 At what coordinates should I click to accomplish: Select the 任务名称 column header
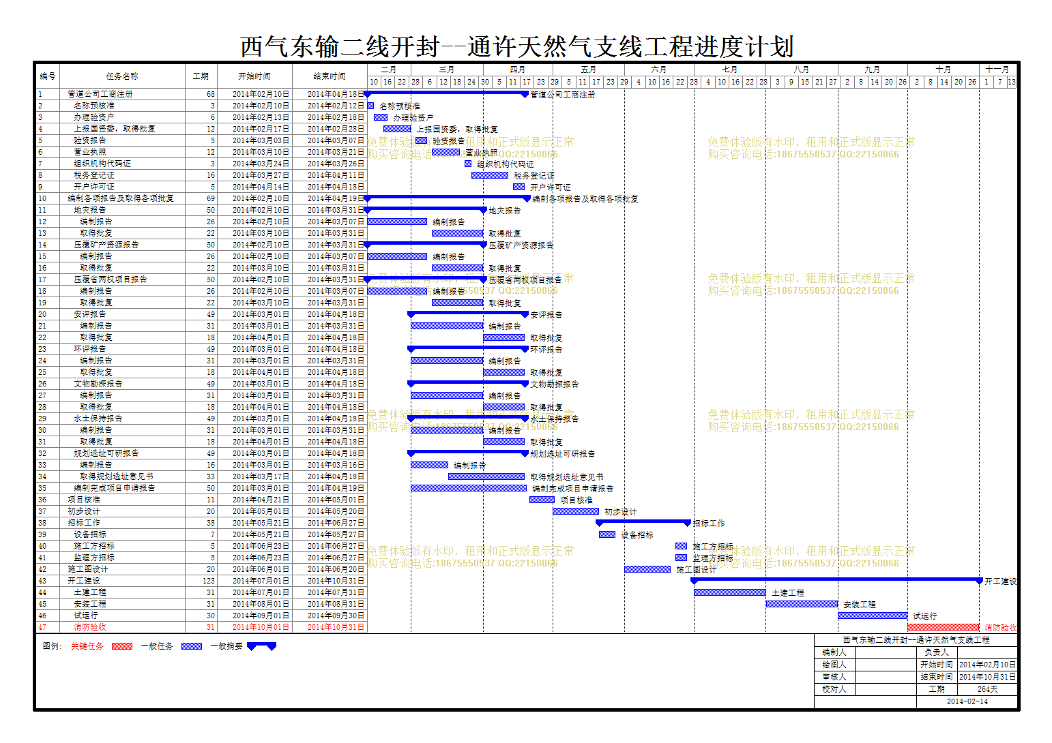tap(122, 76)
